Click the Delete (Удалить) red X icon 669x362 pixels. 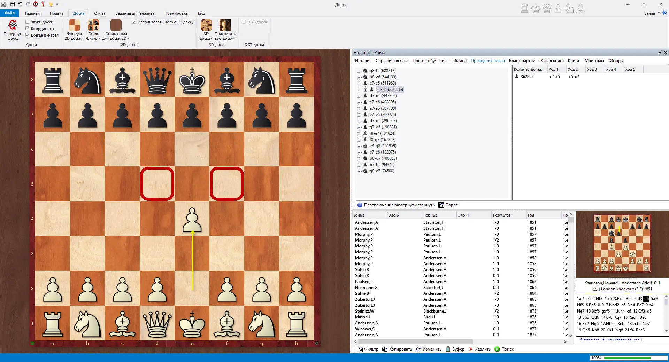coord(471,349)
